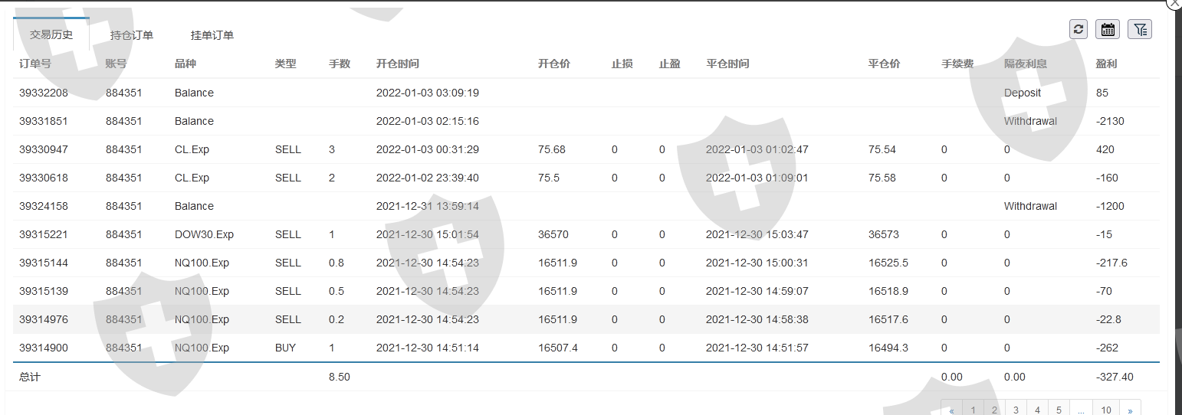The height and width of the screenshot is (415, 1182).
Task: Click the 隔夜利息 column header
Action: (1026, 64)
